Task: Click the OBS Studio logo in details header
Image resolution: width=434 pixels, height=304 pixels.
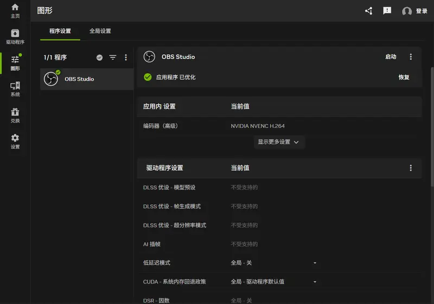Action: (x=149, y=57)
